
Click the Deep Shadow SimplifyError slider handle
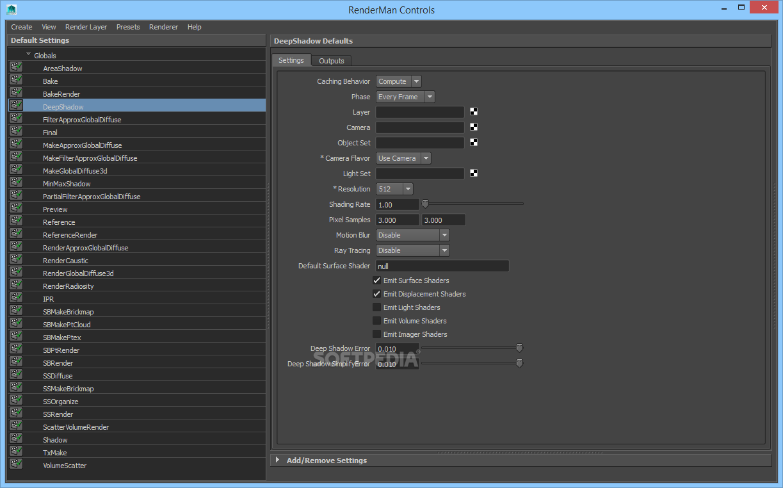[520, 363]
